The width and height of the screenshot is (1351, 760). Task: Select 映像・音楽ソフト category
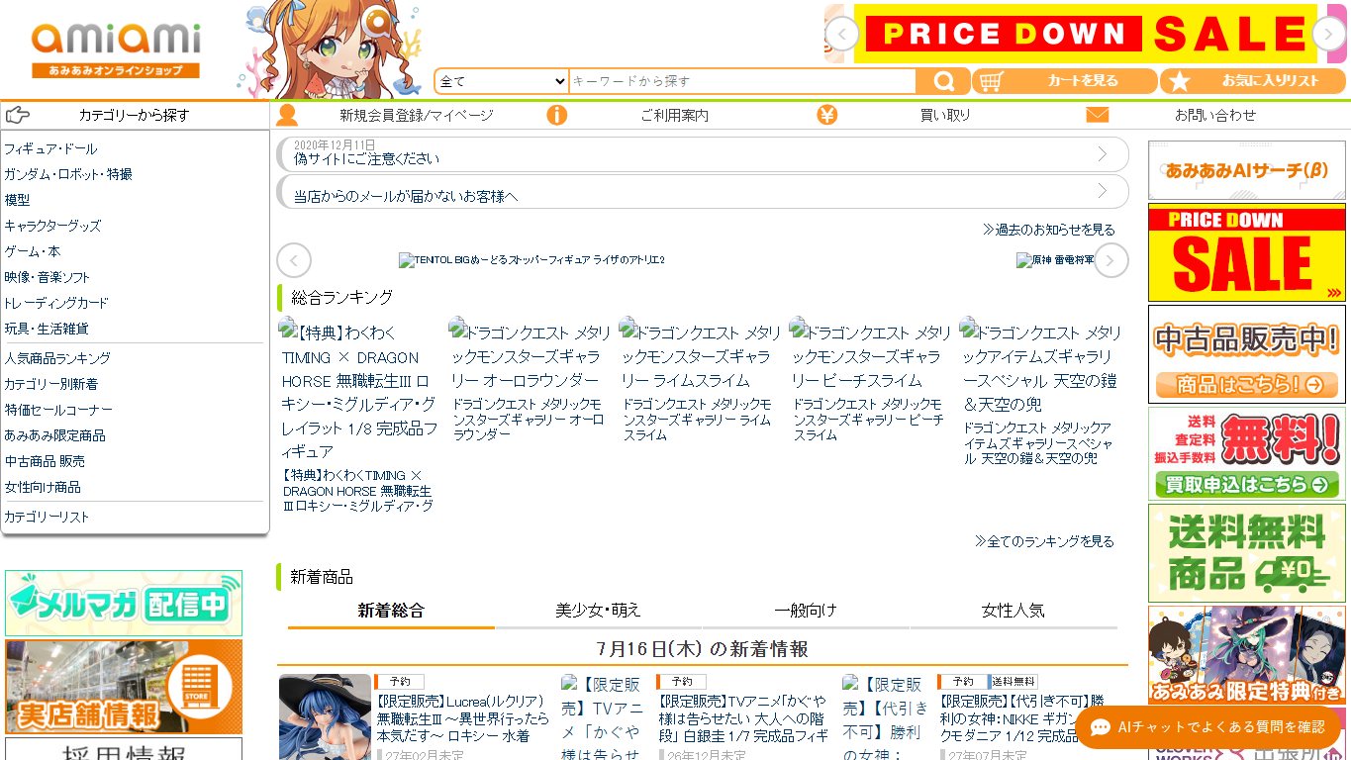point(47,277)
